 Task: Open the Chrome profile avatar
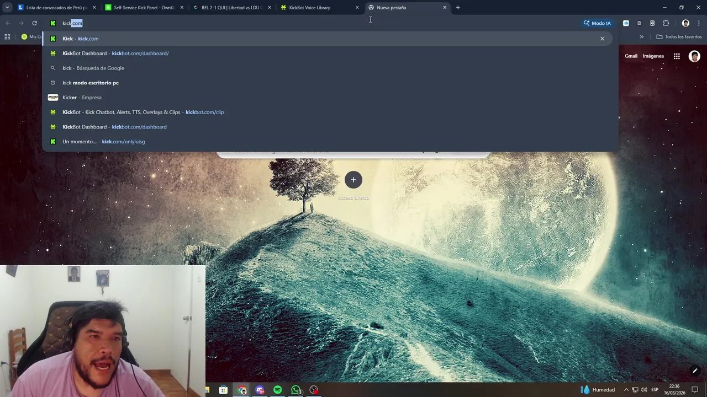[685, 23]
